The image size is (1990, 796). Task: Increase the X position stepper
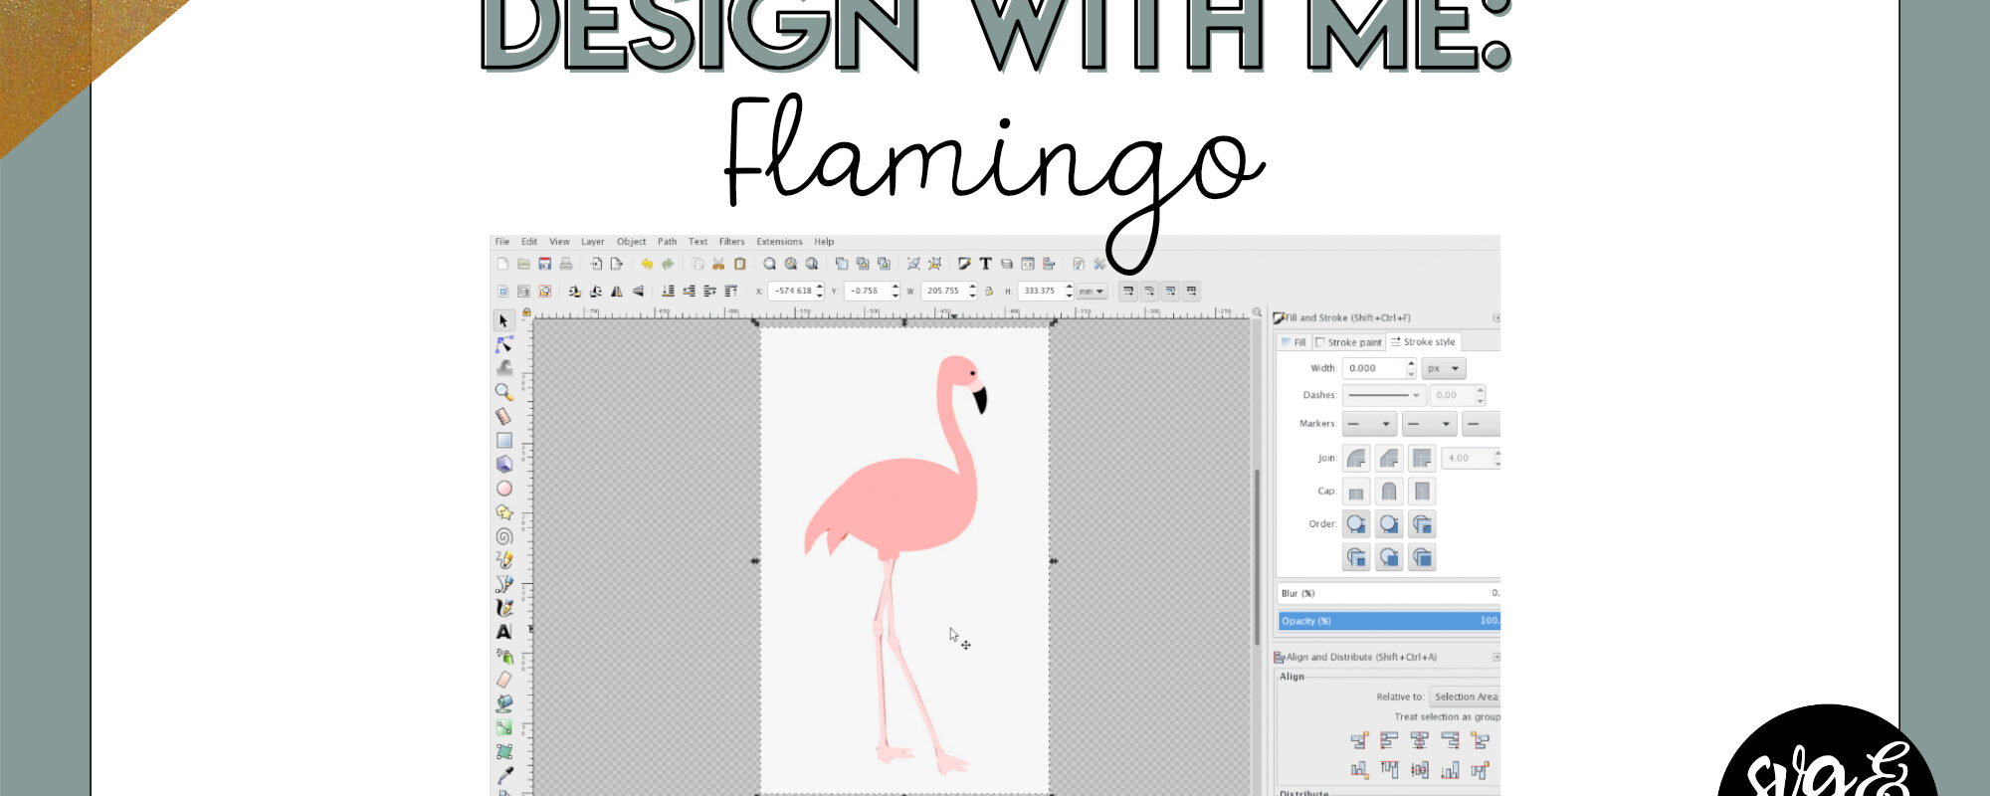coord(820,288)
